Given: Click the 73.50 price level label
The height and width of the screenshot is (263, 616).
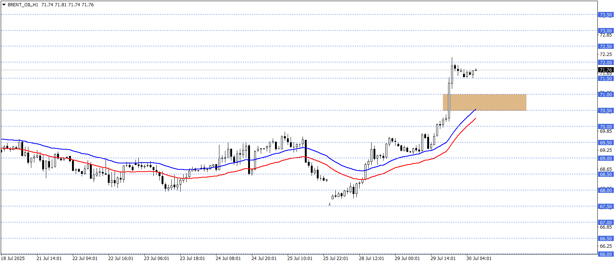Looking at the screenshot, I should pos(606,15).
